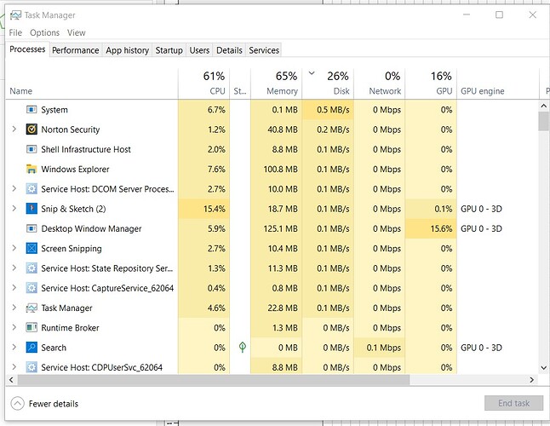Image resolution: width=550 pixels, height=426 pixels.
Task: Switch to the Startup tab
Action: 169,50
